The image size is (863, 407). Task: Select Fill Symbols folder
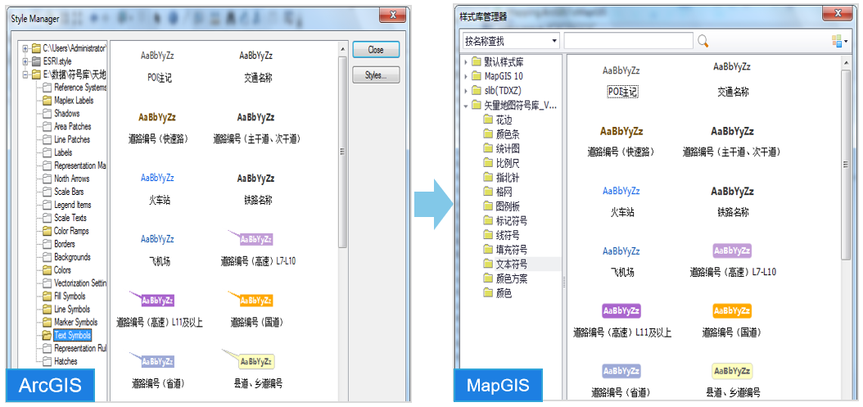63,296
